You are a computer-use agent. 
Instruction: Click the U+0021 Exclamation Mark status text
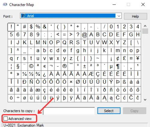click(24, 125)
